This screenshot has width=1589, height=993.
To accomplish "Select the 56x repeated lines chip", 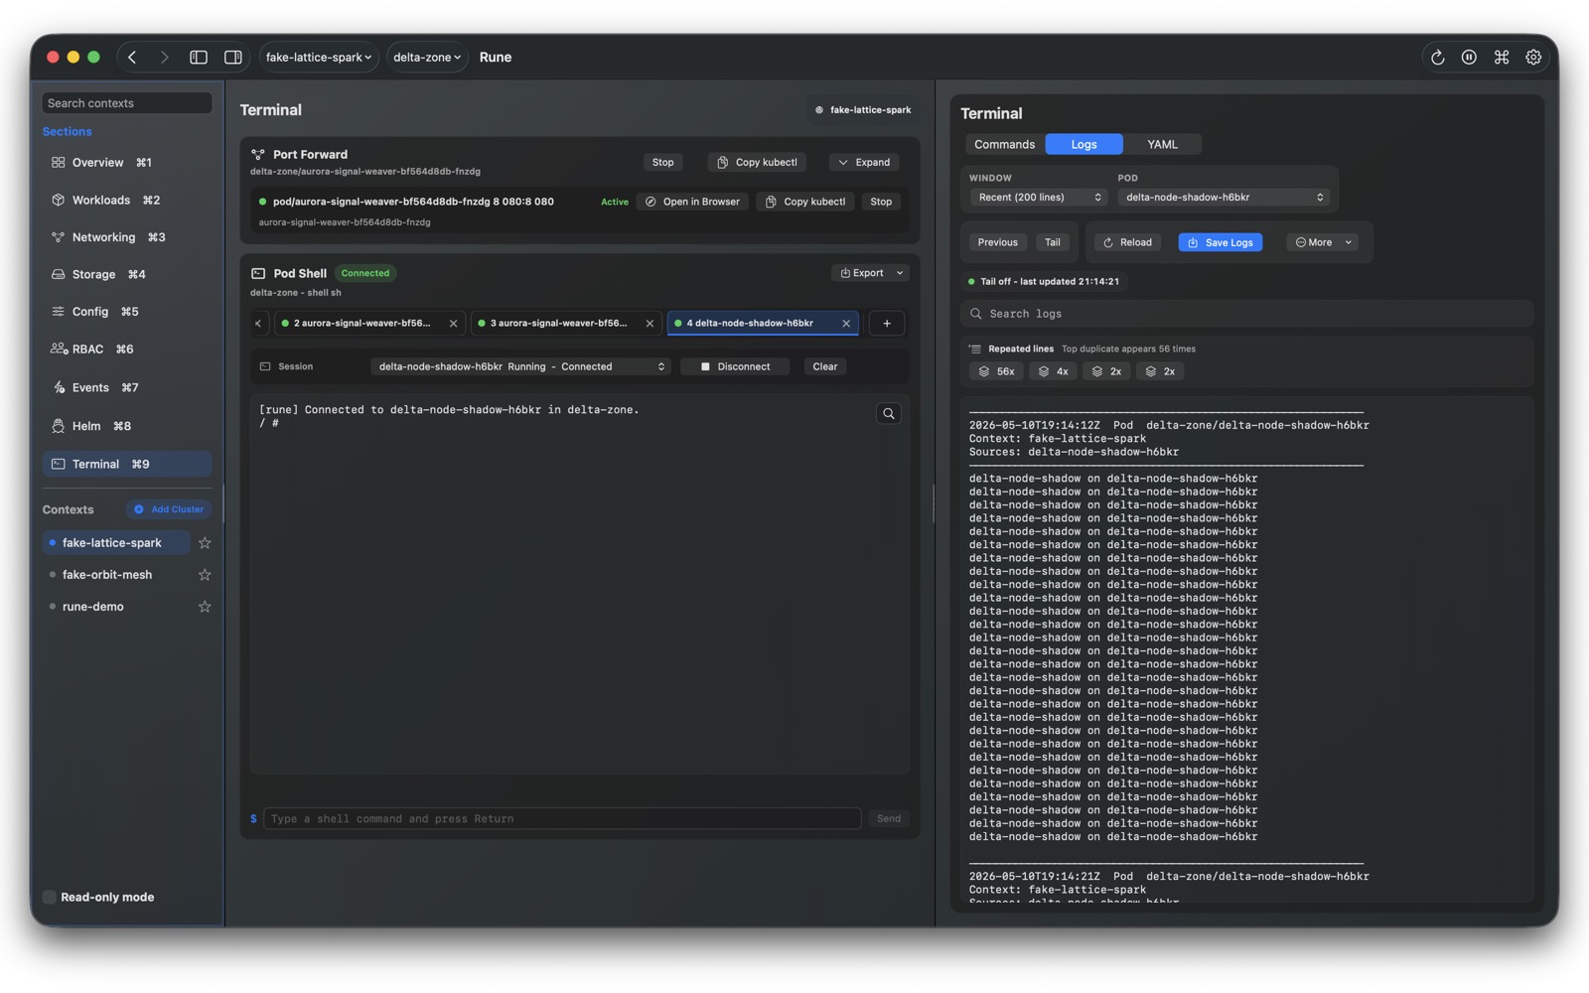I will tap(996, 372).
